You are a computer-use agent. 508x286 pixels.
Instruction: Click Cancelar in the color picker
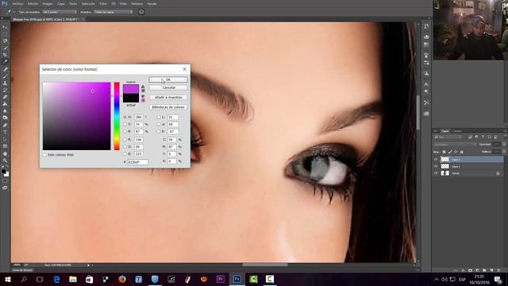click(x=168, y=88)
